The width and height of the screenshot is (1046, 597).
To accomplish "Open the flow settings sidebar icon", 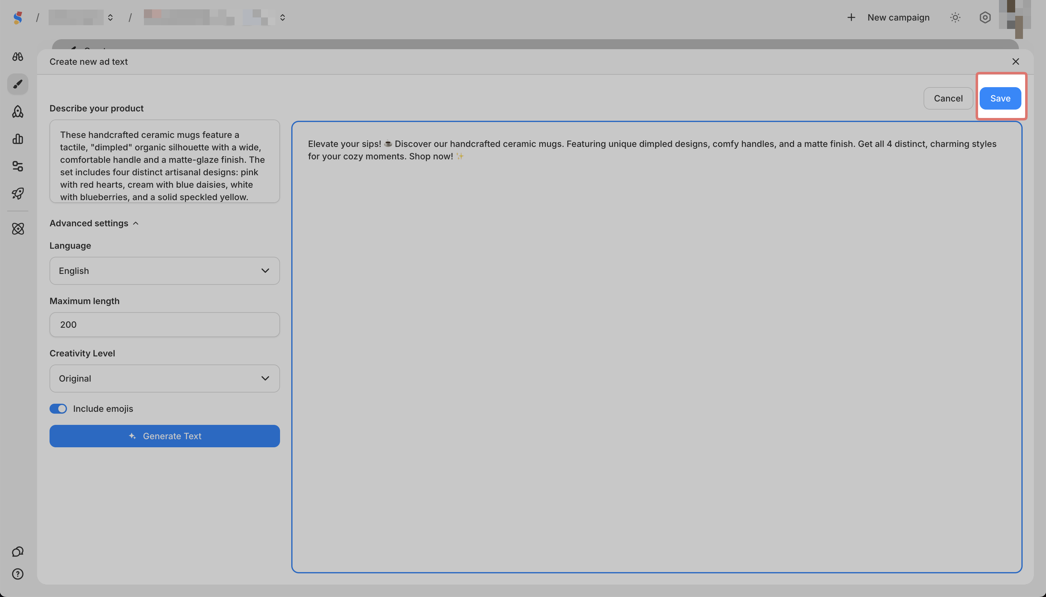I will [18, 166].
